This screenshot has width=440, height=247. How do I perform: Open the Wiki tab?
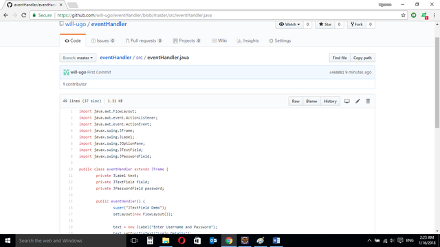coord(219,40)
